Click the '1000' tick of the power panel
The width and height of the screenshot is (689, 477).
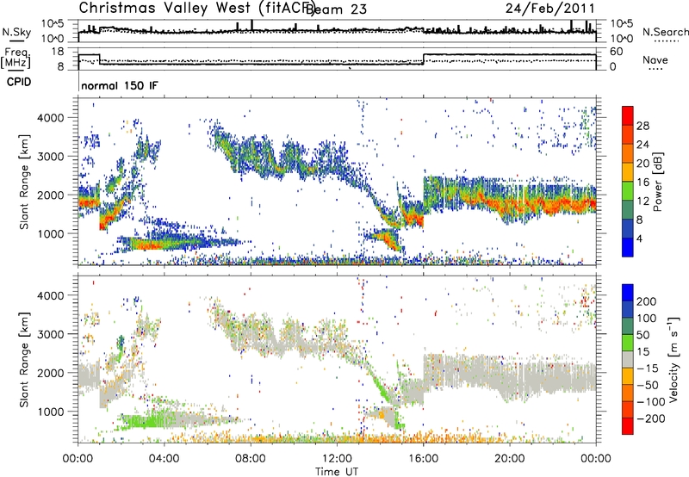[51, 233]
